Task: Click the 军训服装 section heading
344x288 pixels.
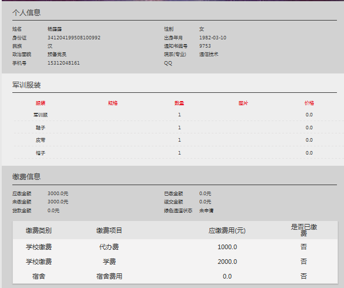Action: click(x=26, y=85)
